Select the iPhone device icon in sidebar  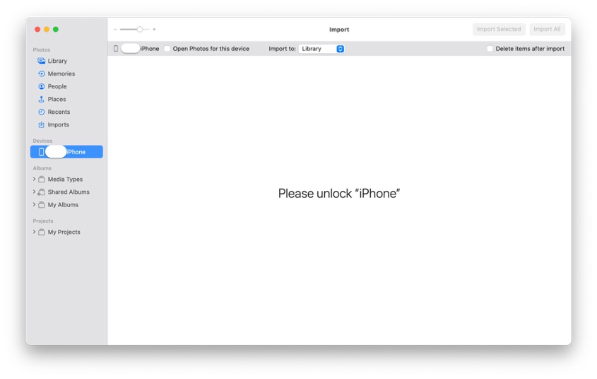point(42,152)
